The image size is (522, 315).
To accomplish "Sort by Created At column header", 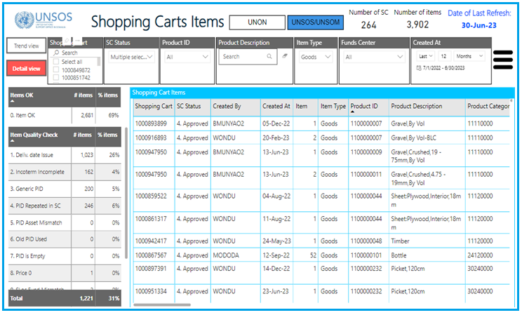I will pos(276,106).
